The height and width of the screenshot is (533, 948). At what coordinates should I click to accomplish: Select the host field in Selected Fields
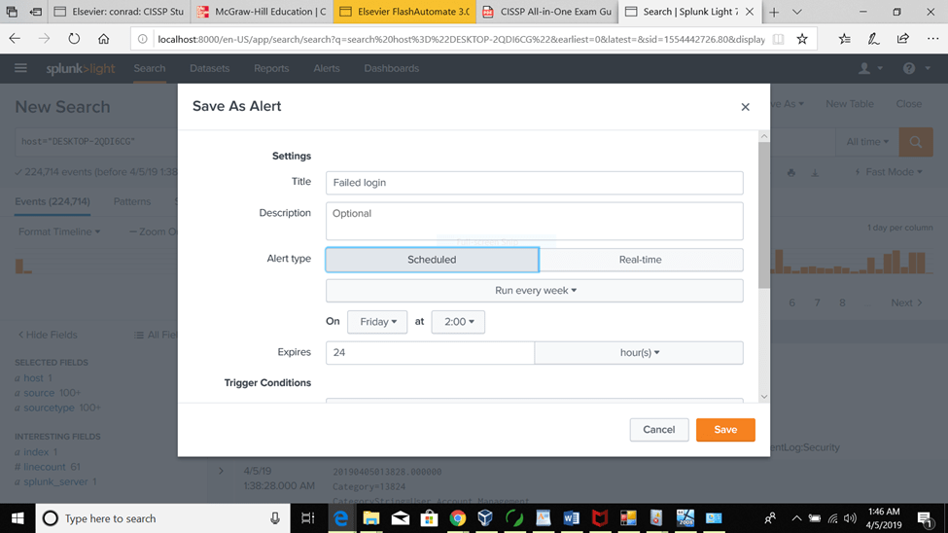[x=33, y=377]
